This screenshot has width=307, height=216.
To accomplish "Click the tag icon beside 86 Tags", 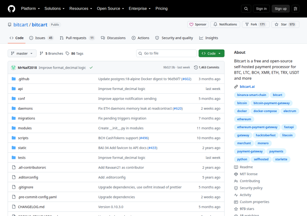I will pyautogui.click(x=67, y=53).
